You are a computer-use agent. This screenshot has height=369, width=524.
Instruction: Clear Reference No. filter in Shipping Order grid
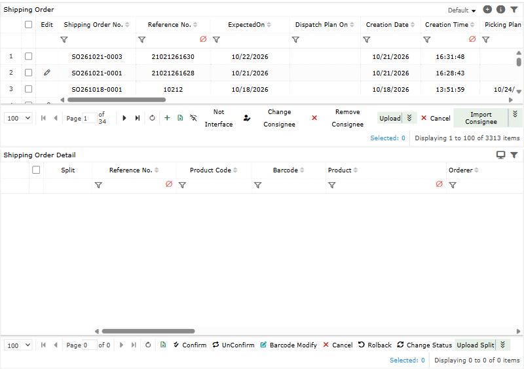coord(203,39)
